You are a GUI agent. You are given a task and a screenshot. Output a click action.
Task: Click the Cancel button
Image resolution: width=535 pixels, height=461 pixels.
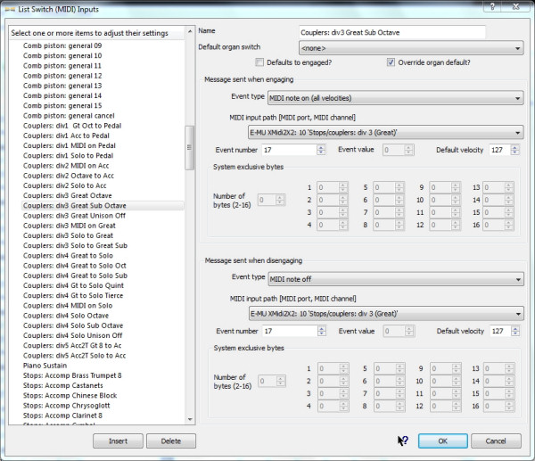496,440
